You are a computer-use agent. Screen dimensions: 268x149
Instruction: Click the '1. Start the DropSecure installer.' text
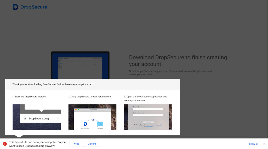[30, 97]
